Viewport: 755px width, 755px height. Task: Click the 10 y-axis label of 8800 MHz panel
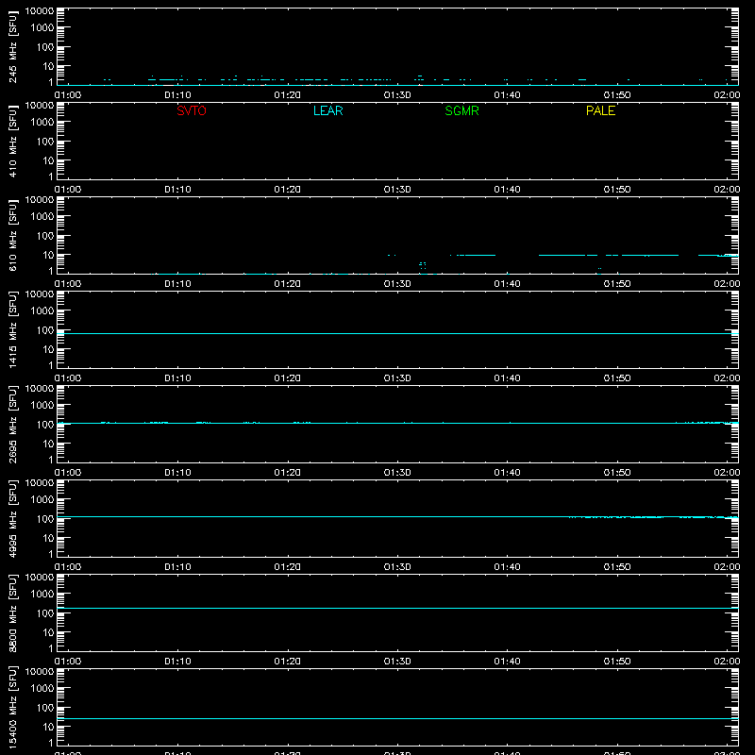coord(48,632)
